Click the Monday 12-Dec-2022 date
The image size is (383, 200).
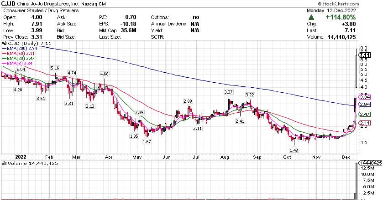click(331, 10)
